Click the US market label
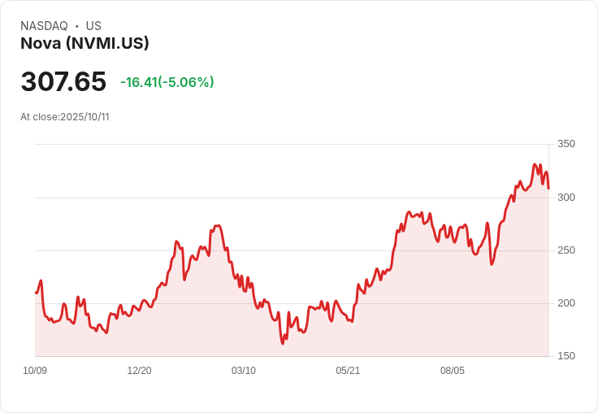Image resolution: width=598 pixels, height=413 pixels. coord(93,26)
